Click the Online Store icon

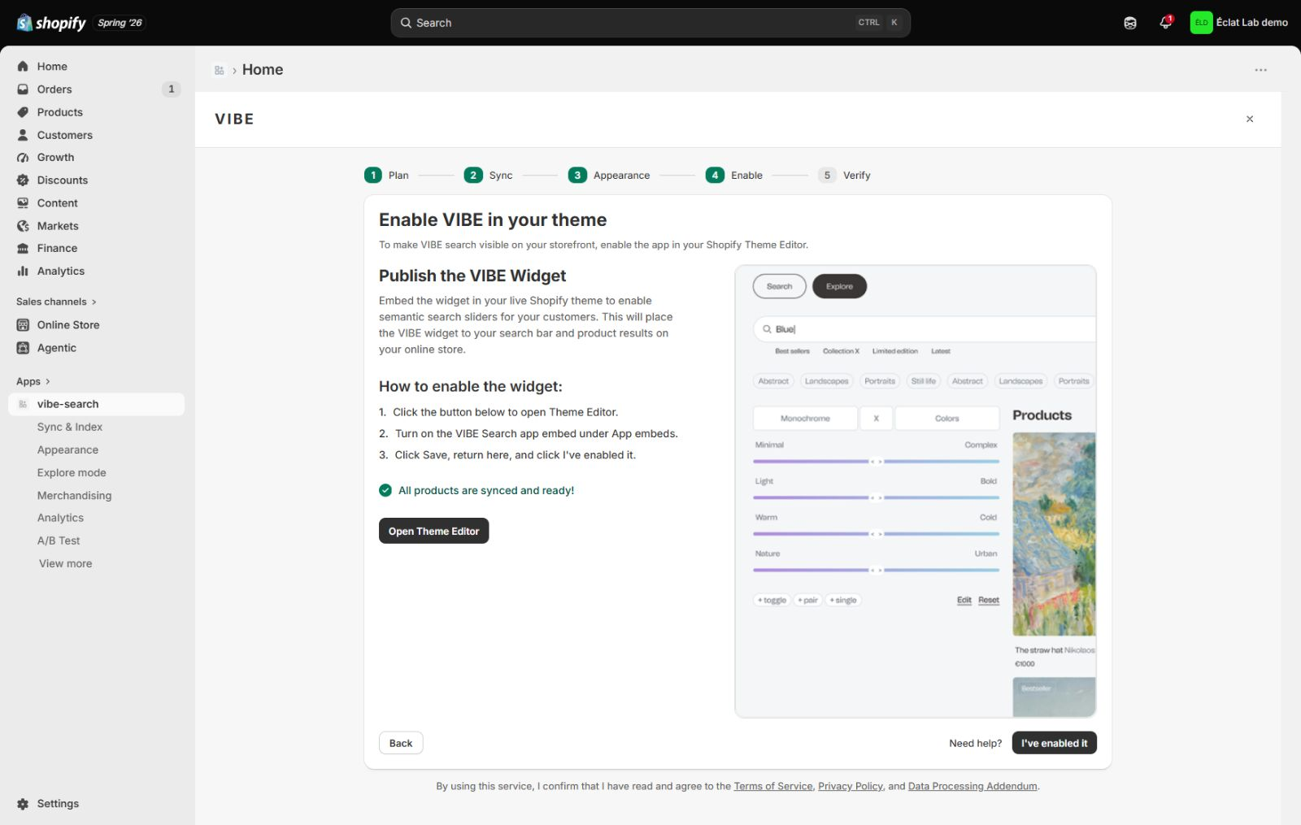pyautogui.click(x=23, y=325)
